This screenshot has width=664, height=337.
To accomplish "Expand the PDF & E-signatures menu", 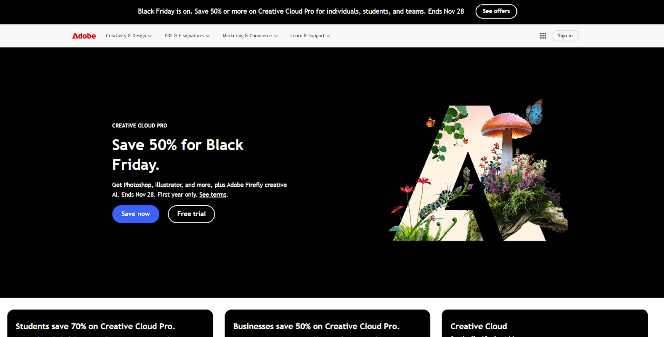I will tap(187, 36).
